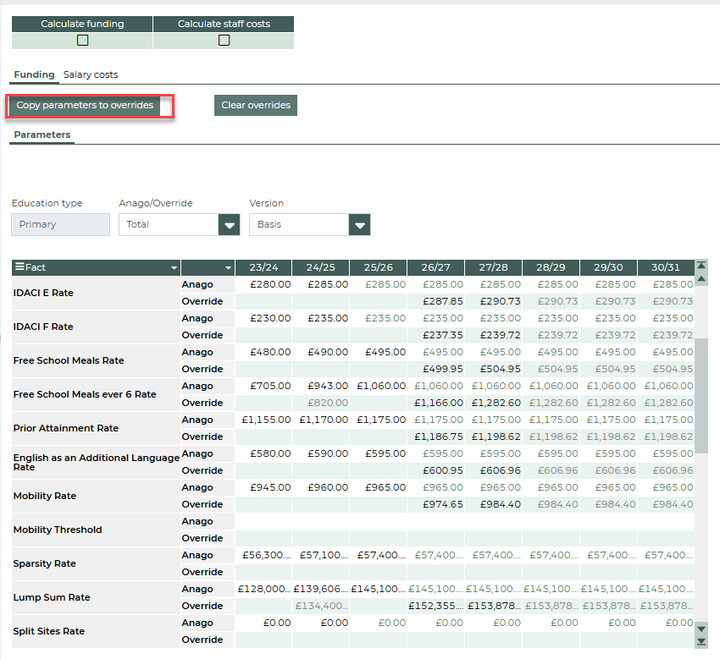Viewport: 720px width, 659px height.
Task: Switch to the Salary costs tab
Action: pyautogui.click(x=91, y=74)
